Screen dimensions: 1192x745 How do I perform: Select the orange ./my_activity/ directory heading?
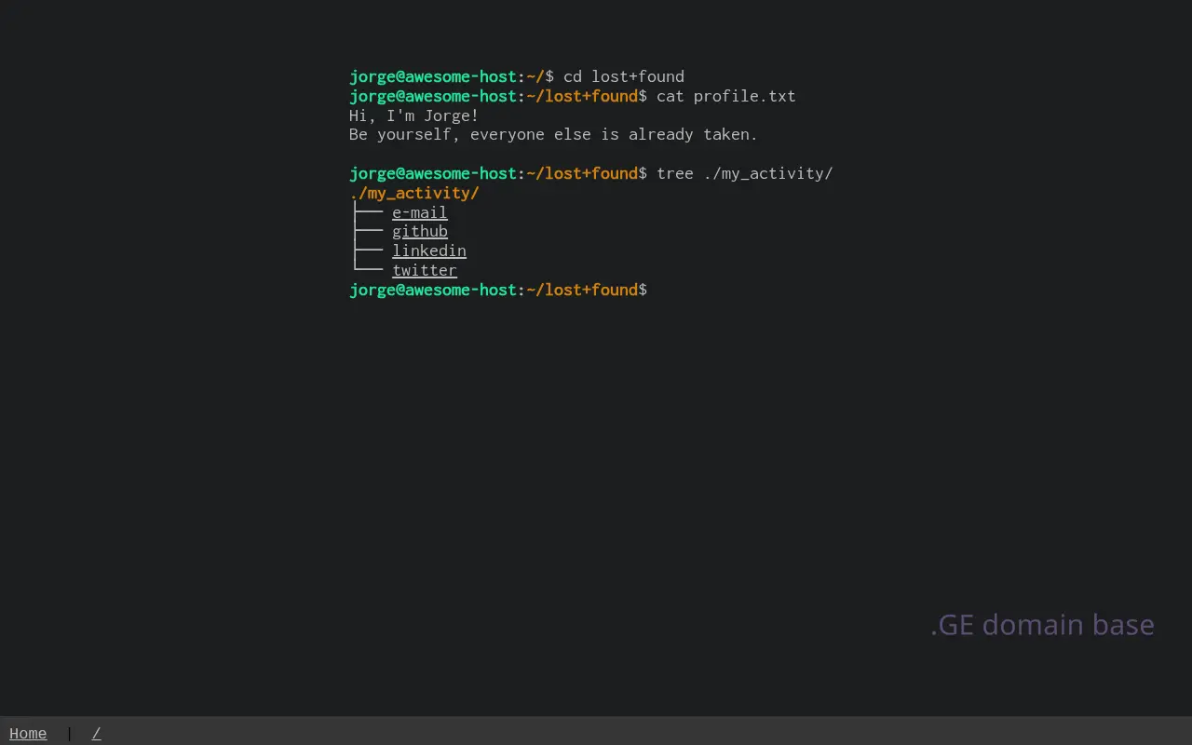click(414, 193)
